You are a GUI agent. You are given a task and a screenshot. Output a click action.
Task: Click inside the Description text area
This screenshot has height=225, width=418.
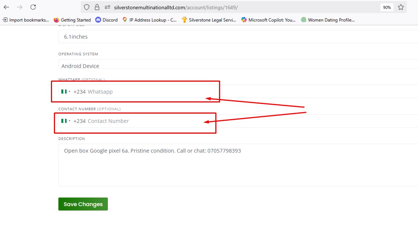coord(238,167)
